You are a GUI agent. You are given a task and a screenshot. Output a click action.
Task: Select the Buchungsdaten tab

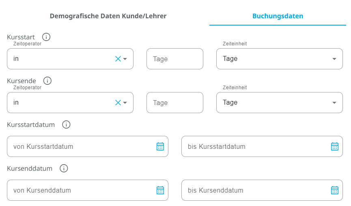(x=278, y=16)
